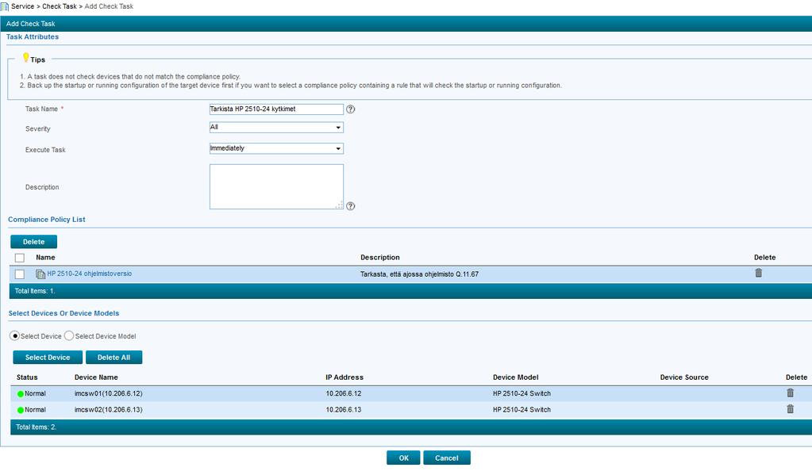Delete device imcsw02 using trash icon
Screen dimensions: 812x471
(x=791, y=409)
